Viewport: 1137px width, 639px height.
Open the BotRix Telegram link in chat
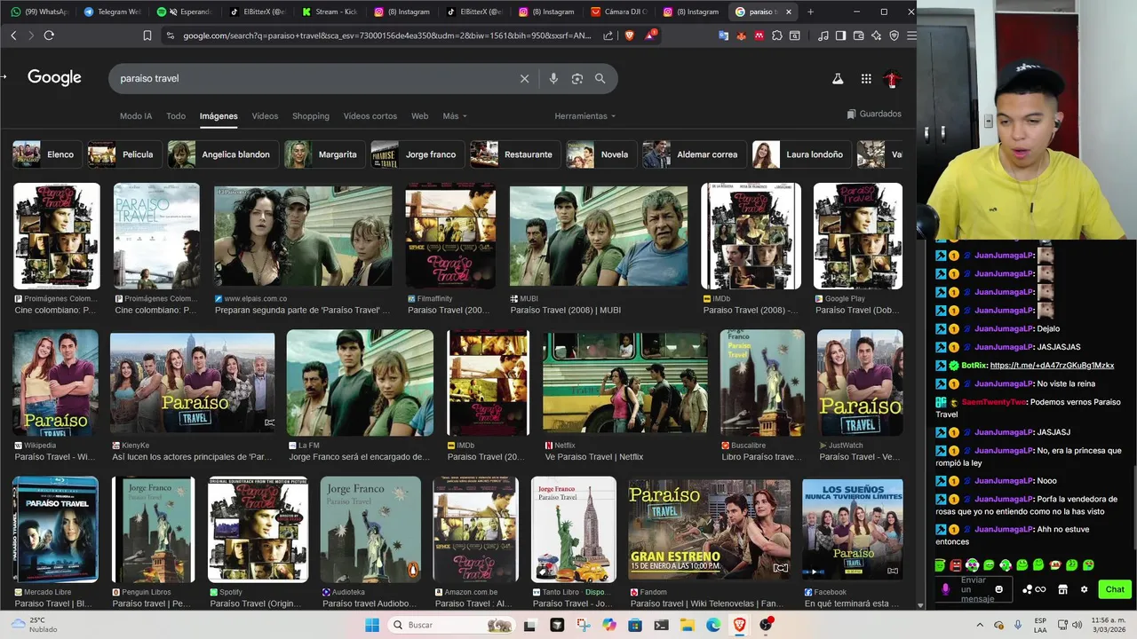pyautogui.click(x=1052, y=366)
